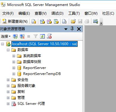The height and width of the screenshot is (112, 116).
Task: Open the 查看(V) menu
Action: (x=41, y=13)
